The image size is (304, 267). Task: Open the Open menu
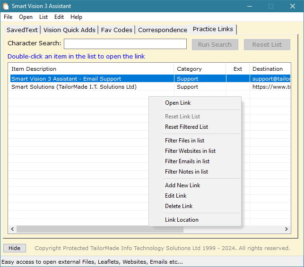click(x=26, y=17)
